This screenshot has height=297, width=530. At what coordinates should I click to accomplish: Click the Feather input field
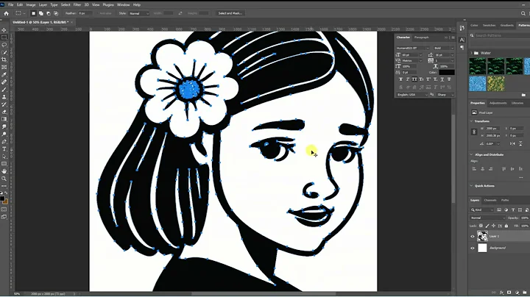pyautogui.click(x=85, y=13)
